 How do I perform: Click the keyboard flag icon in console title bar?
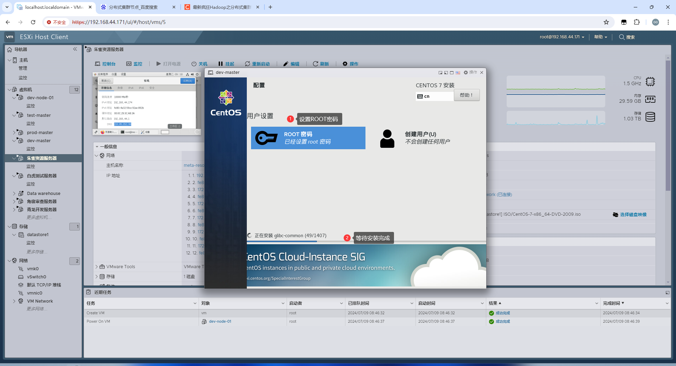click(x=458, y=72)
